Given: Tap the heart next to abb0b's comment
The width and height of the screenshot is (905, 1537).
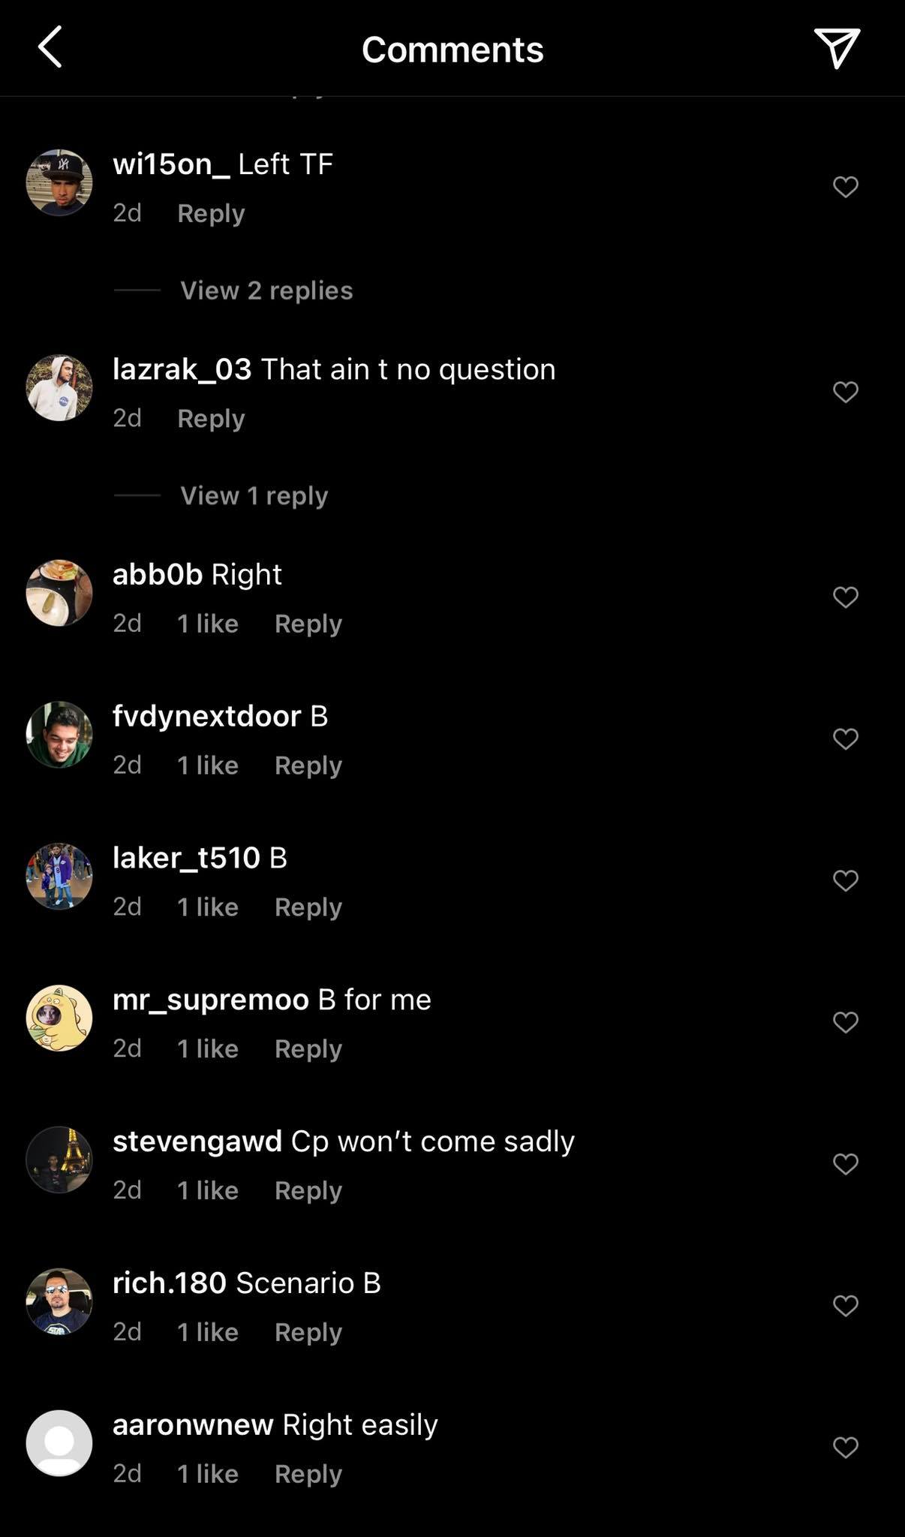Looking at the screenshot, I should click(845, 595).
